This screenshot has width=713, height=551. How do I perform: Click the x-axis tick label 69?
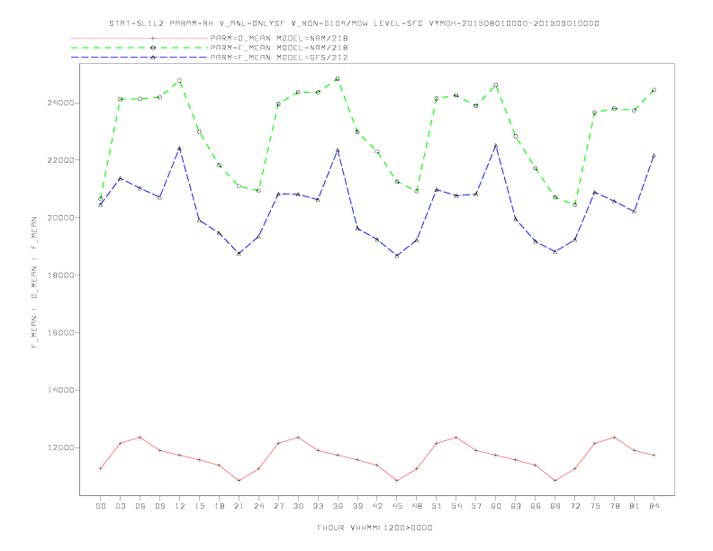(555, 506)
